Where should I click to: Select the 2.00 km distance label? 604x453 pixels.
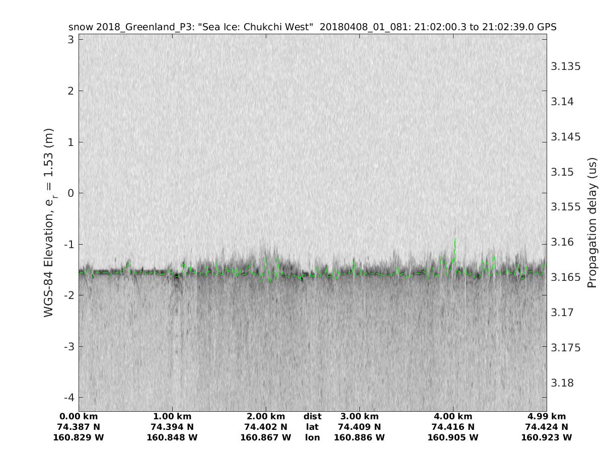[x=266, y=416]
